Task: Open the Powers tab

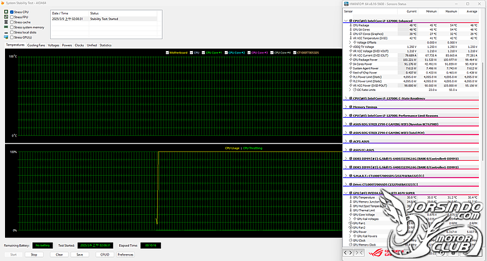Action: pos(67,45)
